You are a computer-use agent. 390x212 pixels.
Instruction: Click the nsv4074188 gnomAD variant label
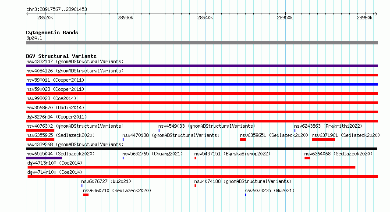(x=243, y=181)
